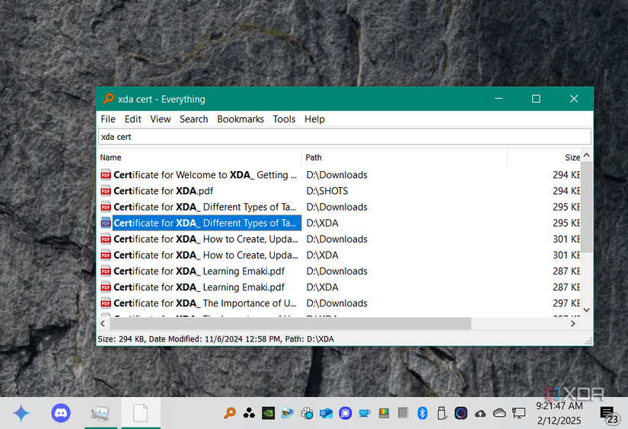Click the notification center icon

pos(607,413)
